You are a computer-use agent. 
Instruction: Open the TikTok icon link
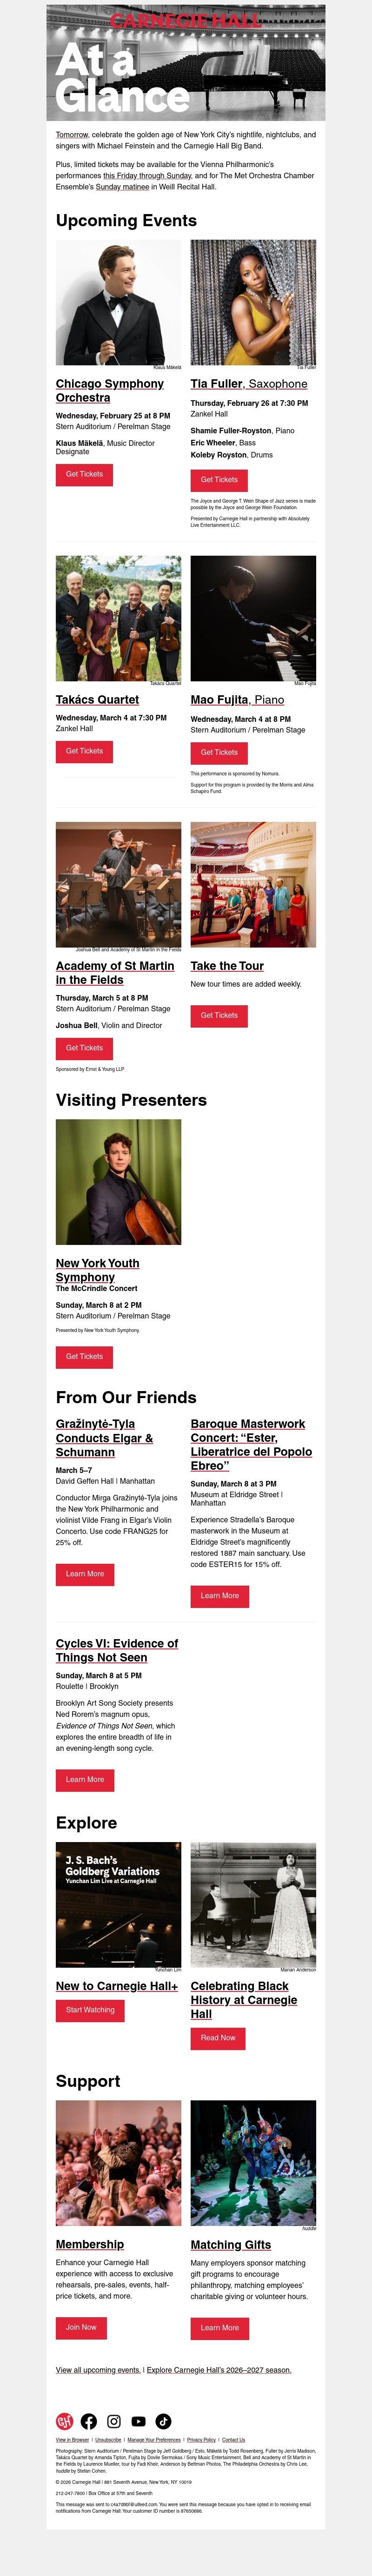163,2421
